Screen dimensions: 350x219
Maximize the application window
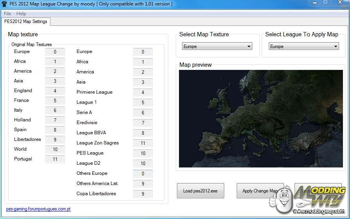[325, 3]
